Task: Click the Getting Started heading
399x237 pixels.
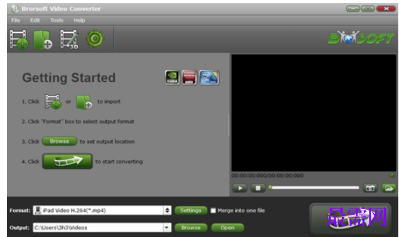Action: [x=69, y=77]
